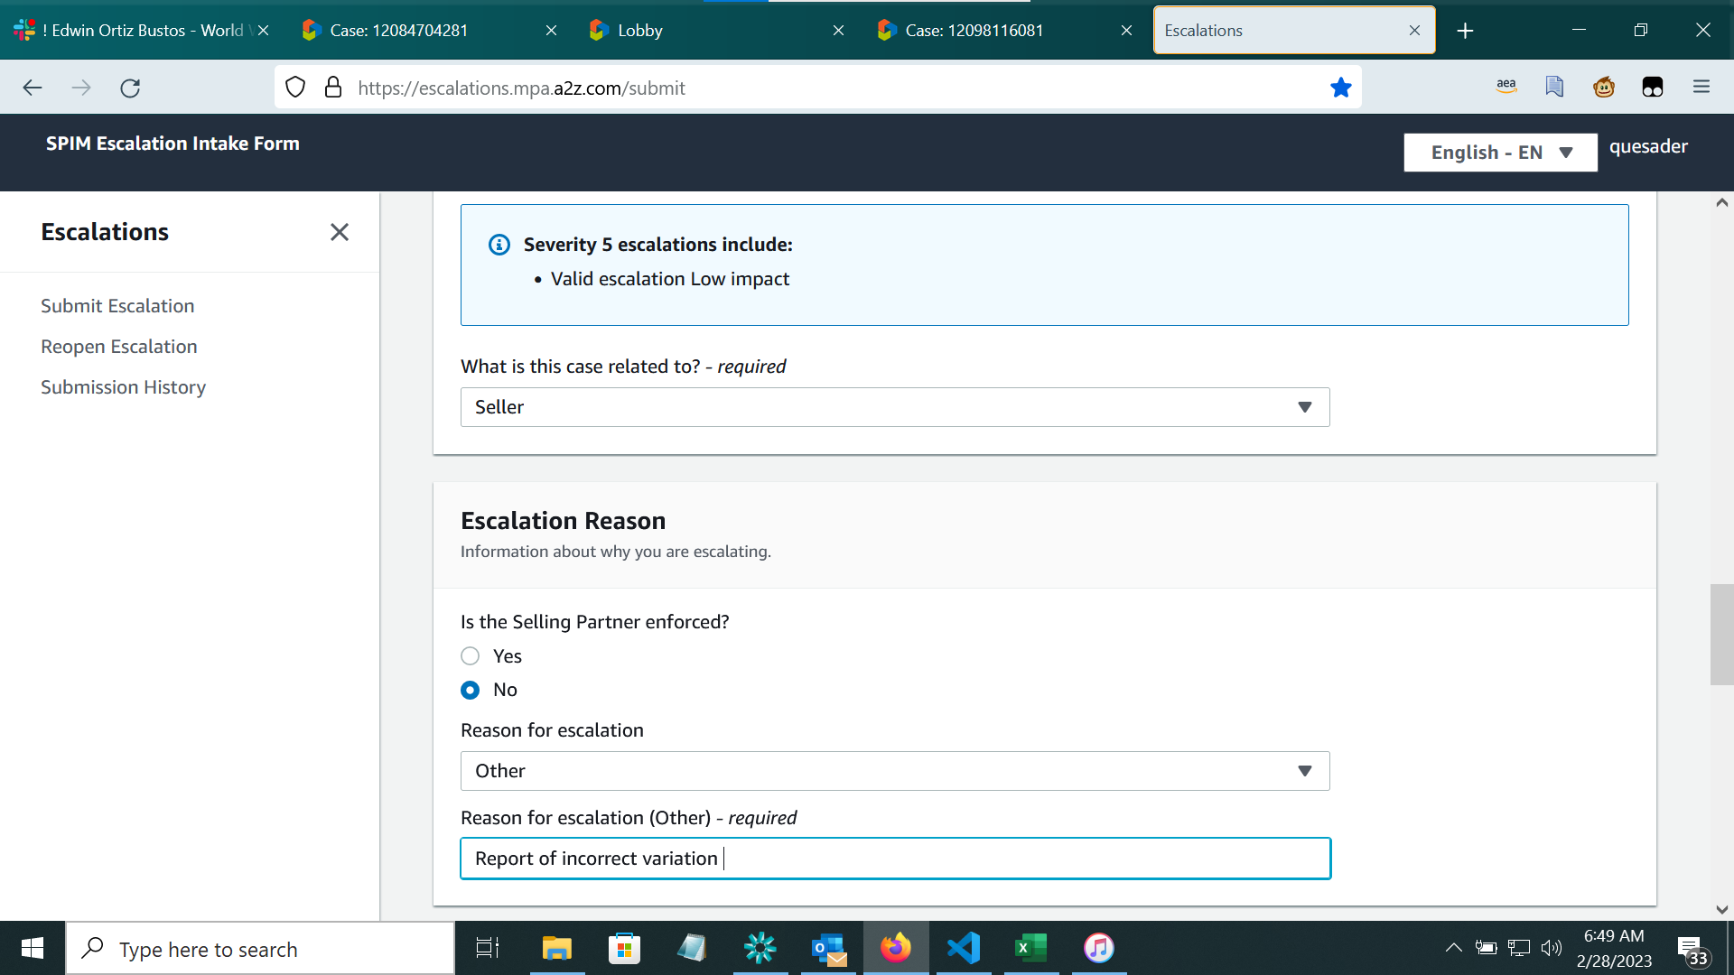Viewport: 1734px width, 975px height.
Task: Click SPIM Escalation Intake Form title
Action: [x=172, y=144]
